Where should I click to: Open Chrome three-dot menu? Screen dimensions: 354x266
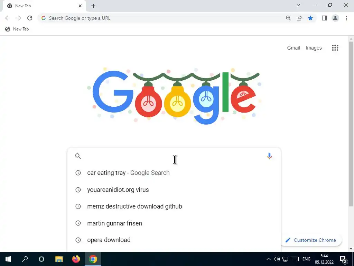[346, 18]
